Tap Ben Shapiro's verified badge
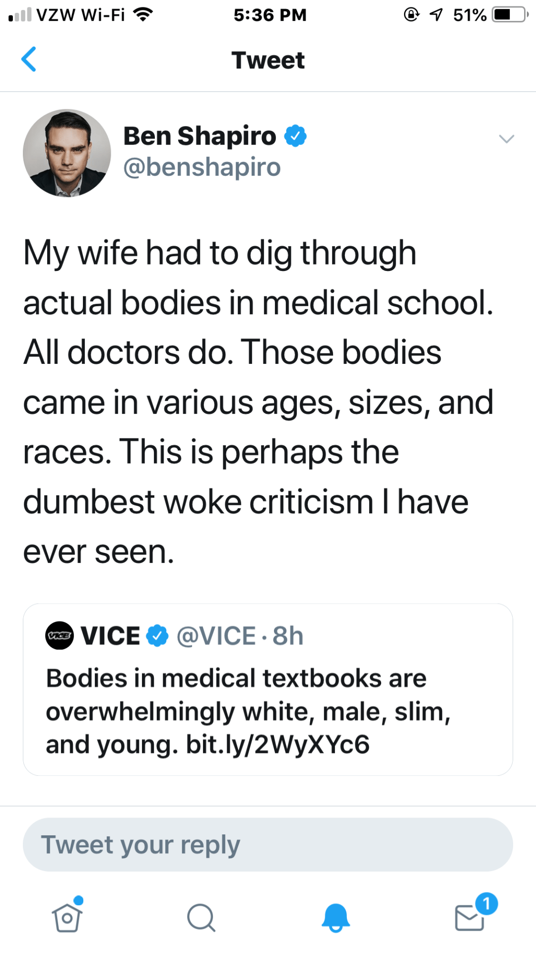This screenshot has height=953, width=536. (x=295, y=136)
